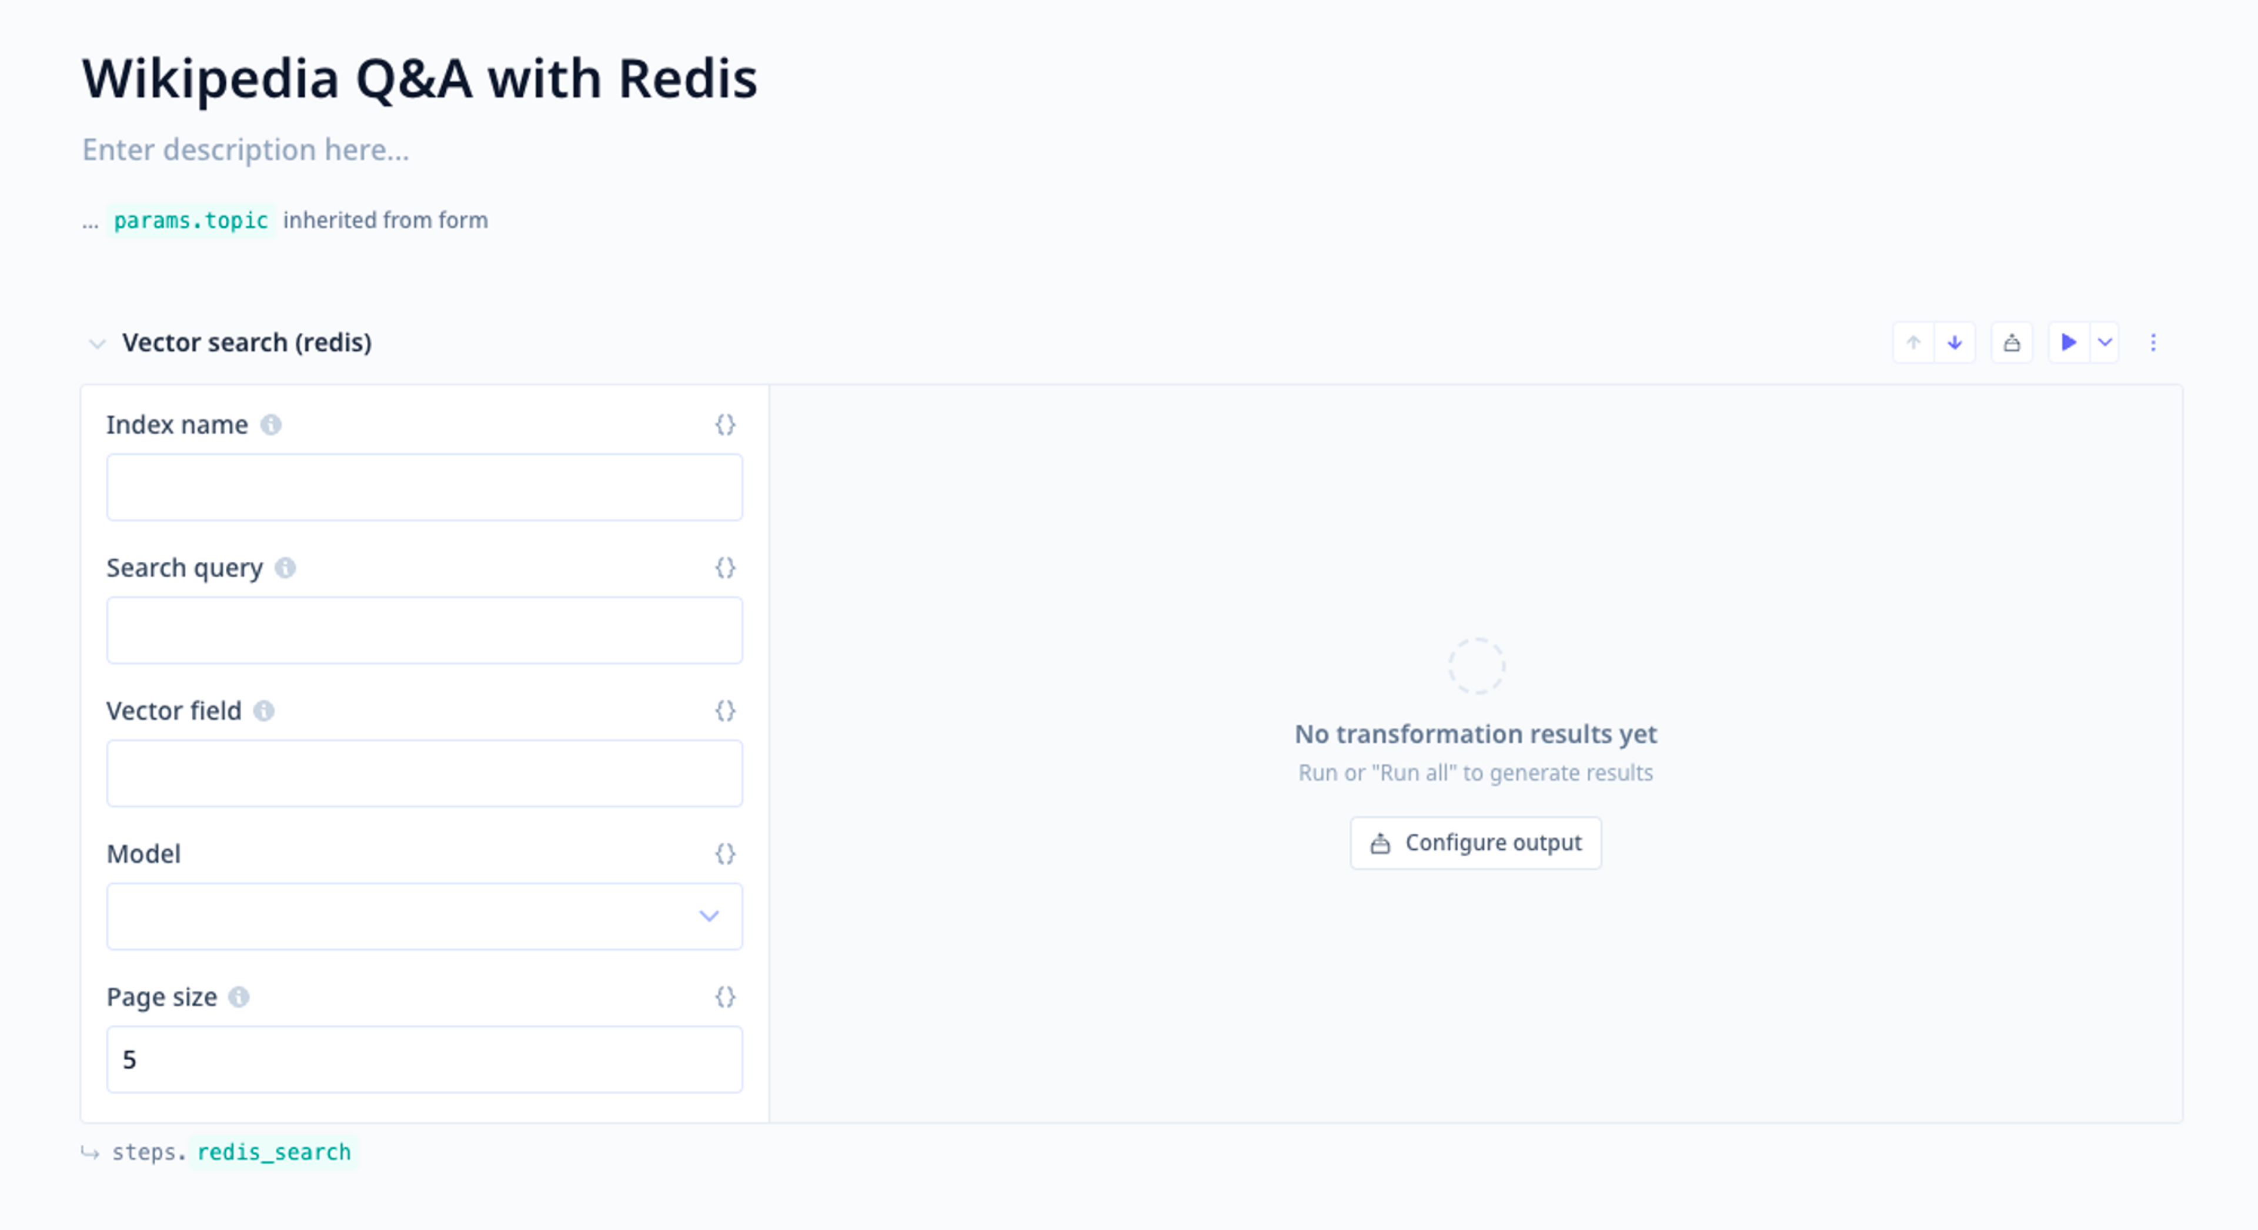Click into the Index name input field

point(424,487)
